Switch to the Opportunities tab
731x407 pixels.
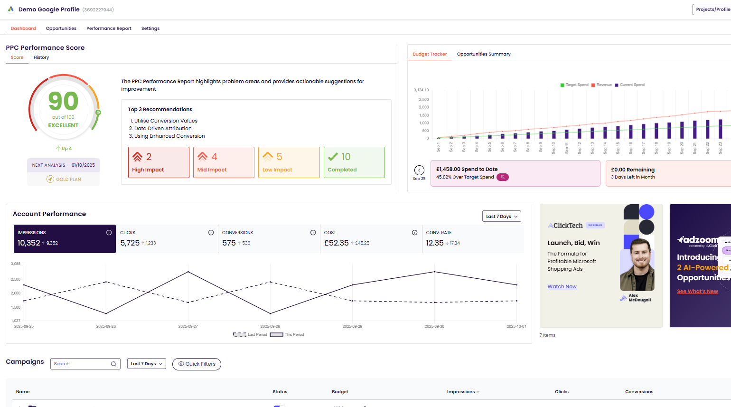coord(61,28)
